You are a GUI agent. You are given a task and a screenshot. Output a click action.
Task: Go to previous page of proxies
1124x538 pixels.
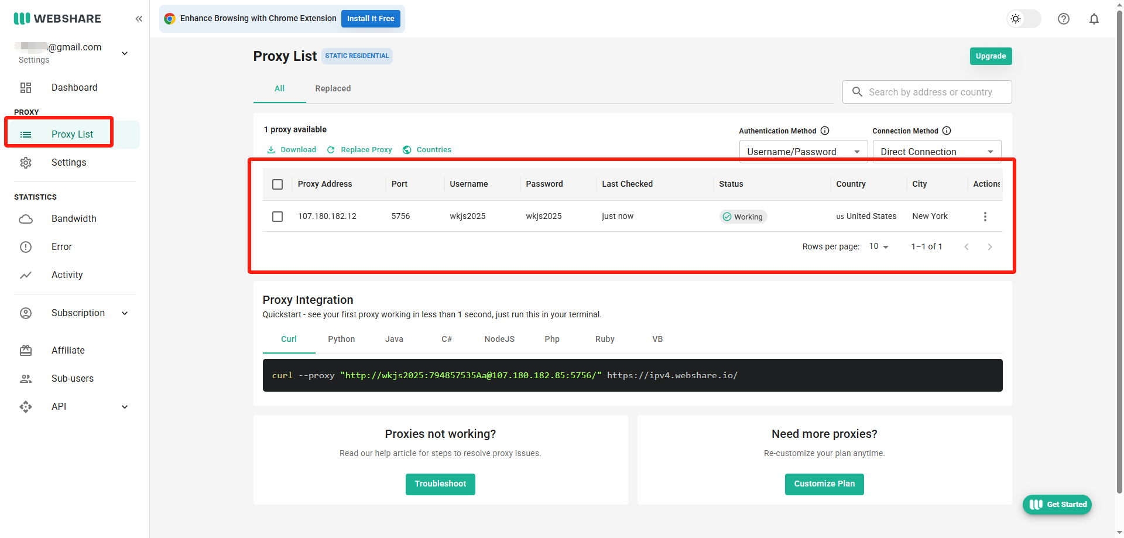coord(967,247)
